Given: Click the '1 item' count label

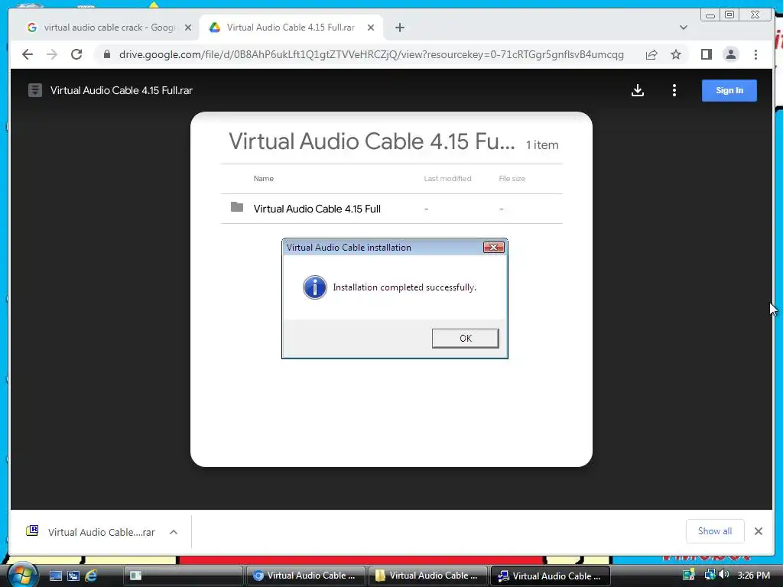Looking at the screenshot, I should (542, 144).
